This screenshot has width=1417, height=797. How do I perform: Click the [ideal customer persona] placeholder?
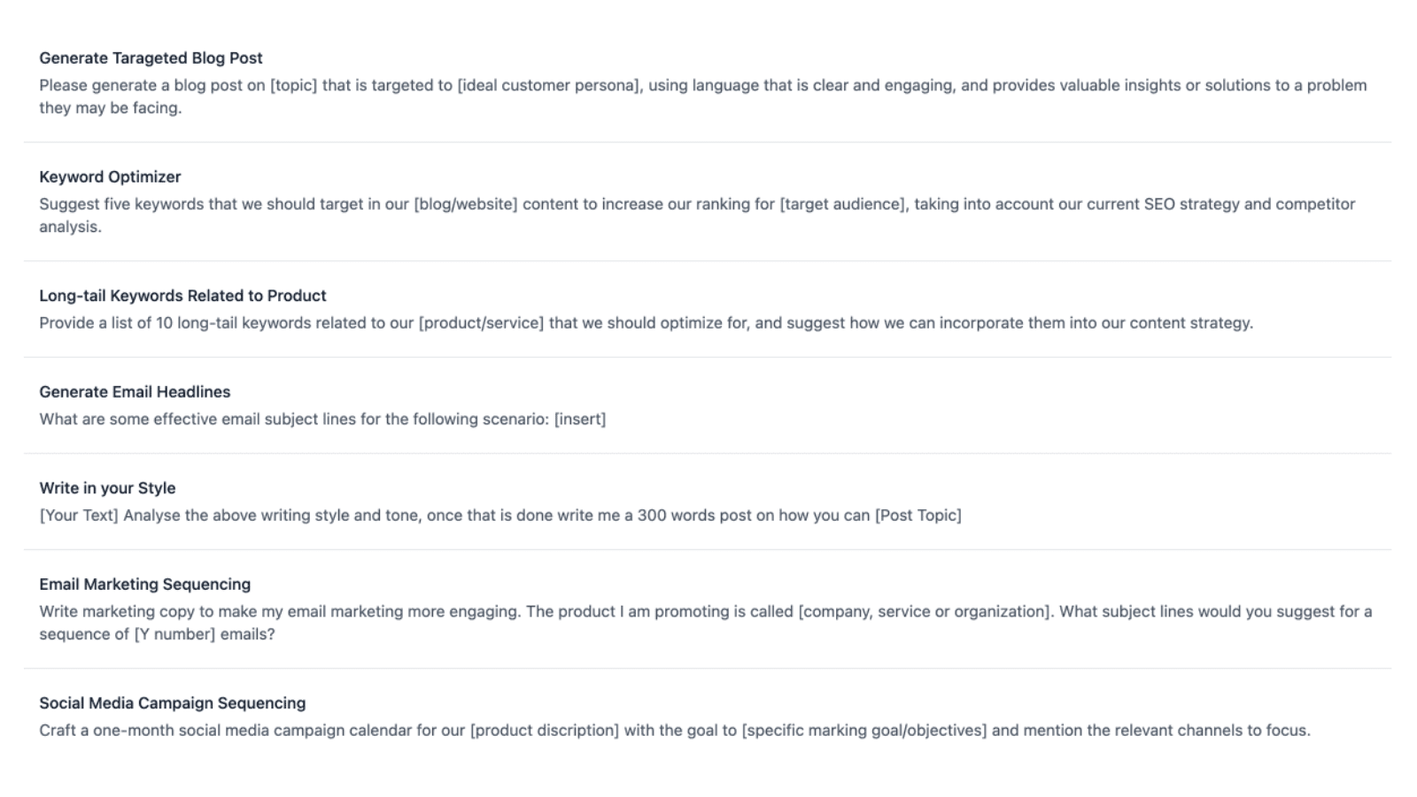(x=549, y=85)
